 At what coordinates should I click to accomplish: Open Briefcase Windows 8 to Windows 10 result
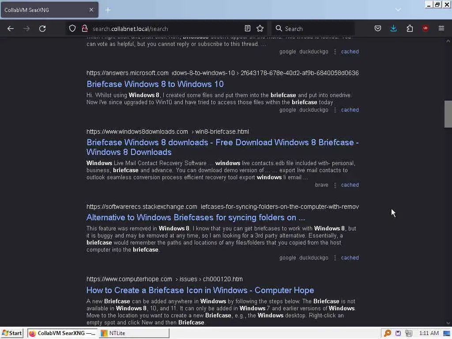point(155,84)
